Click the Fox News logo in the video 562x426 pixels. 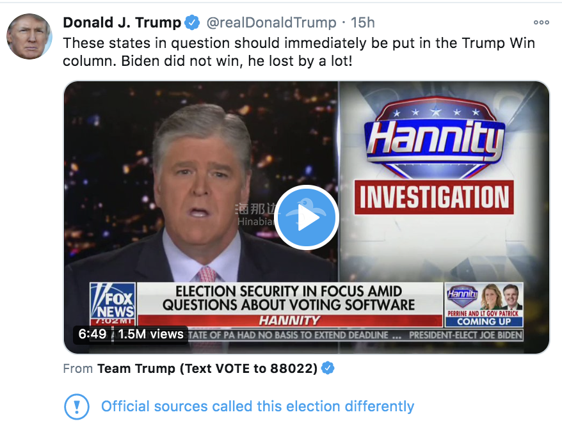(x=113, y=305)
